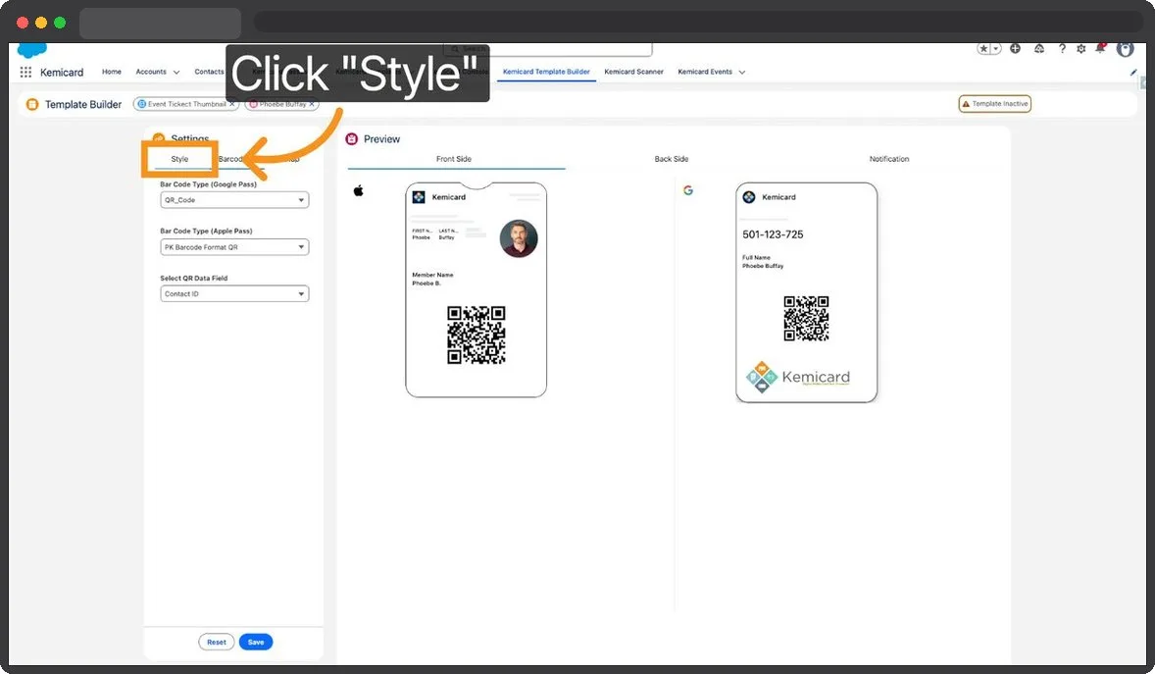Open the user profile avatar
The height and width of the screenshot is (674, 1155).
coord(1125,49)
